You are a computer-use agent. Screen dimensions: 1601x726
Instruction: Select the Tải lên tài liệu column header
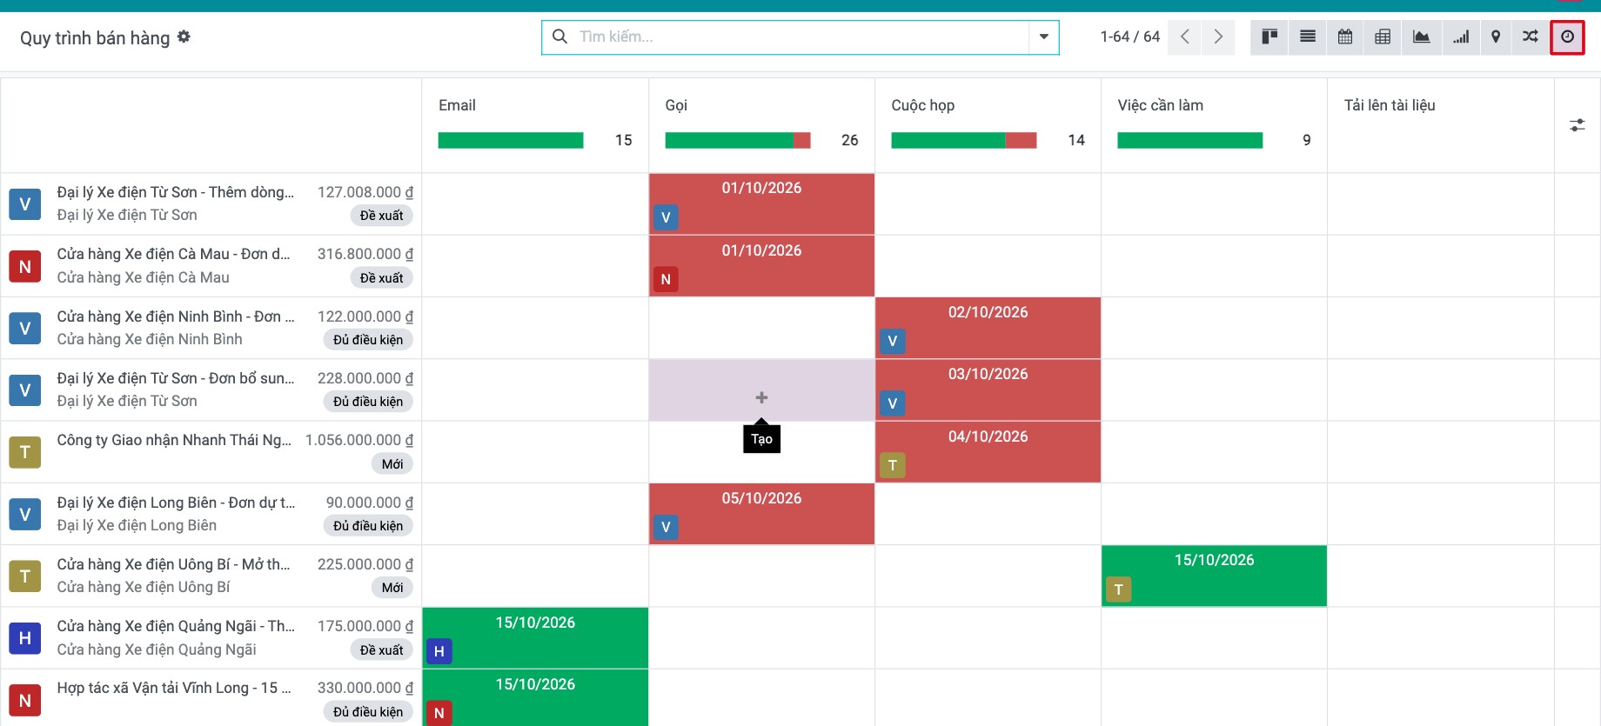[1390, 105]
